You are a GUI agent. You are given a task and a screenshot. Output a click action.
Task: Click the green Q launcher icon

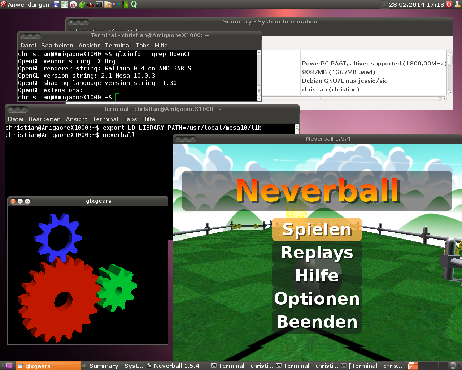tap(134, 4)
